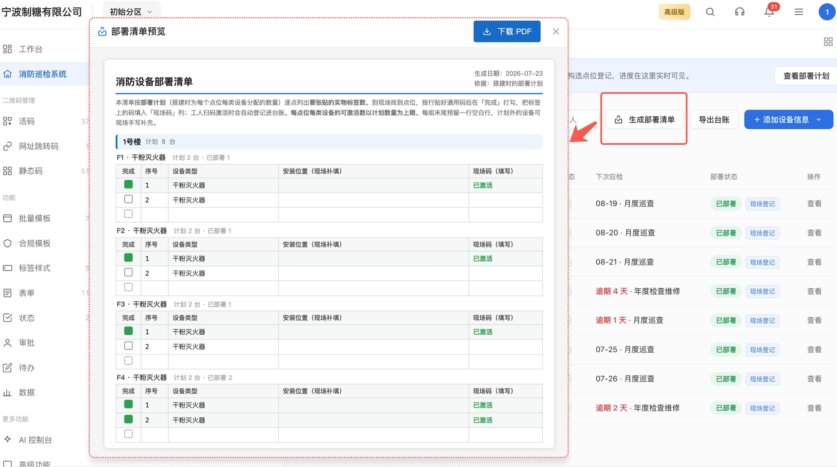
Task: Select 消防巡检系统 in the sidebar
Action: pyautogui.click(x=43, y=74)
